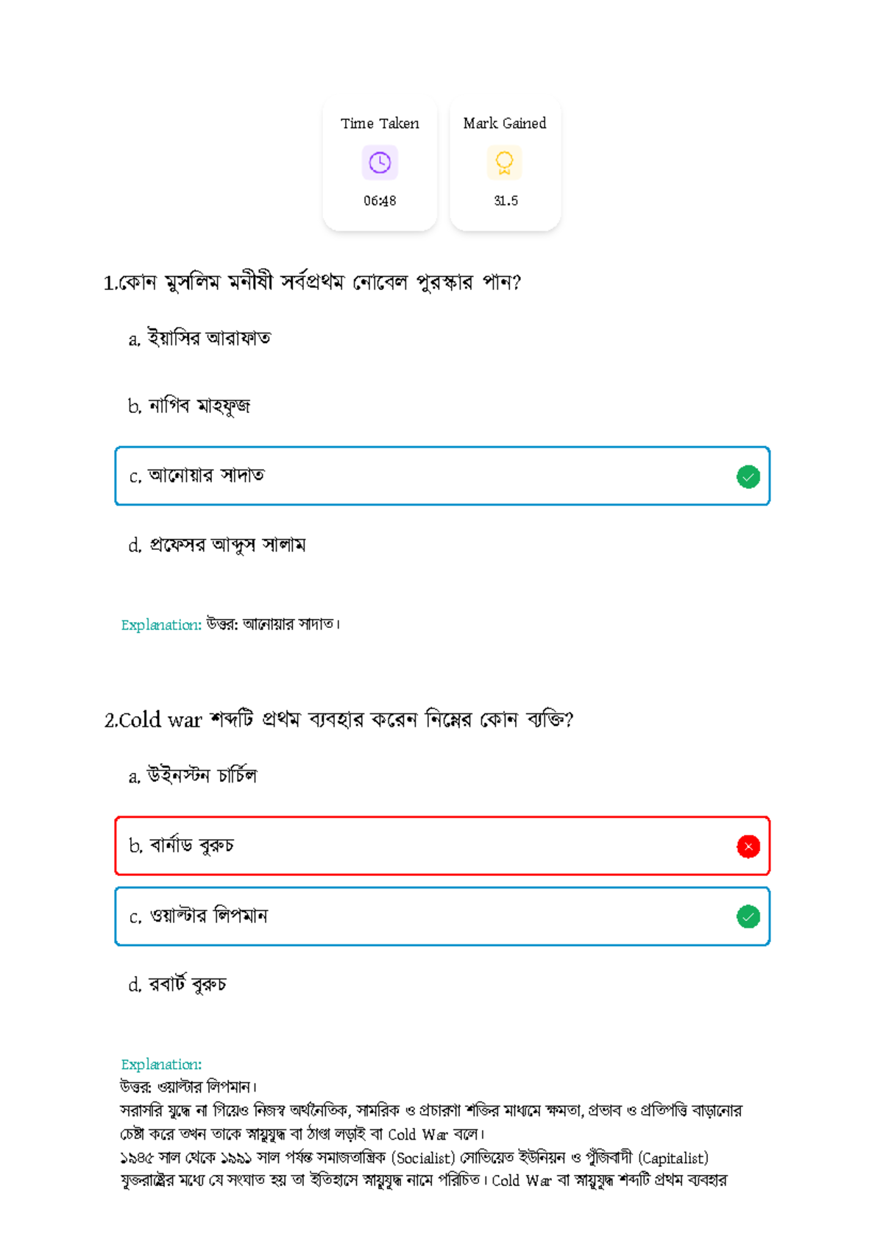Select option a, উইনস্টন চার্চিল

coord(194,774)
